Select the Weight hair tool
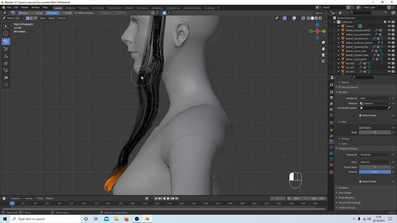The height and width of the screenshot is (223, 397). (x=6, y=85)
